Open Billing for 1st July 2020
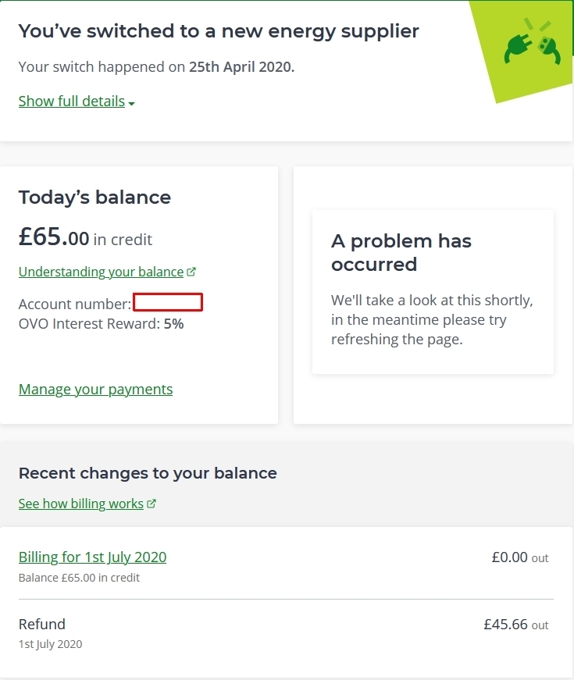 92,557
